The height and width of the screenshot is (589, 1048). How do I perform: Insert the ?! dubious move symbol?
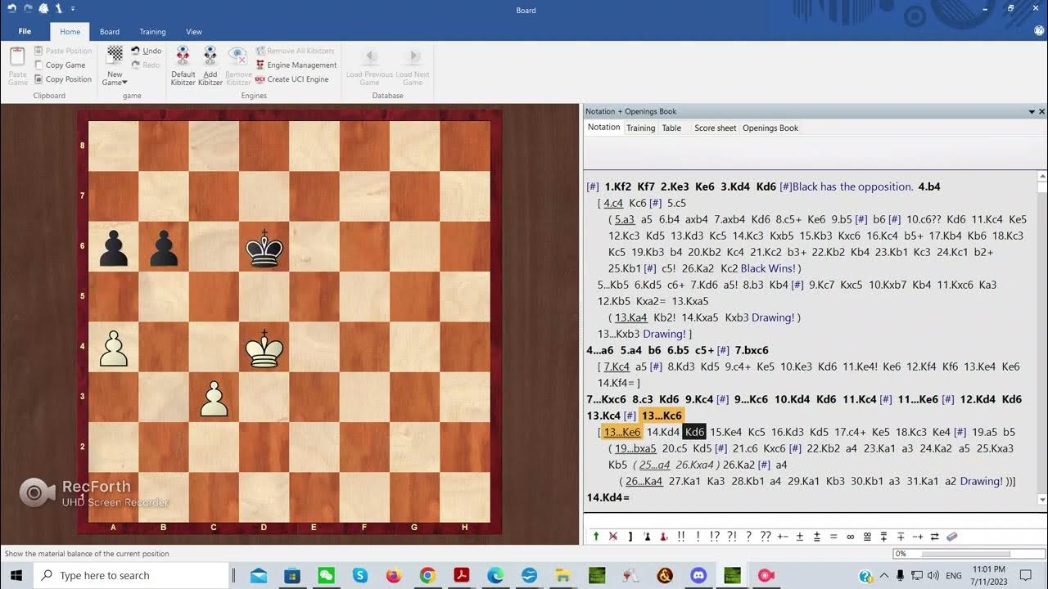(732, 537)
